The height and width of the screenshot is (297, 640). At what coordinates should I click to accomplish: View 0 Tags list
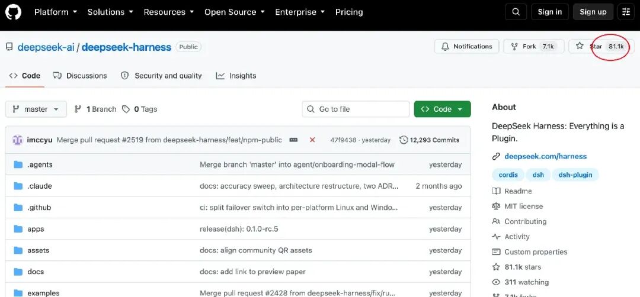pos(140,109)
